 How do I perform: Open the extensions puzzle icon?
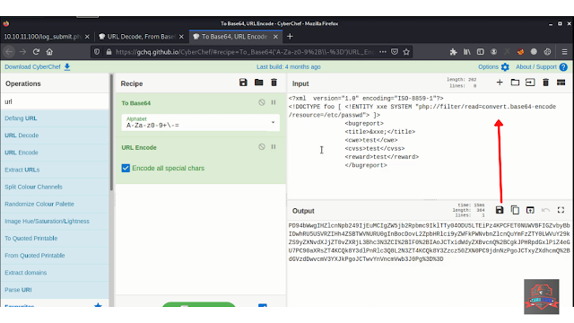coord(453,52)
